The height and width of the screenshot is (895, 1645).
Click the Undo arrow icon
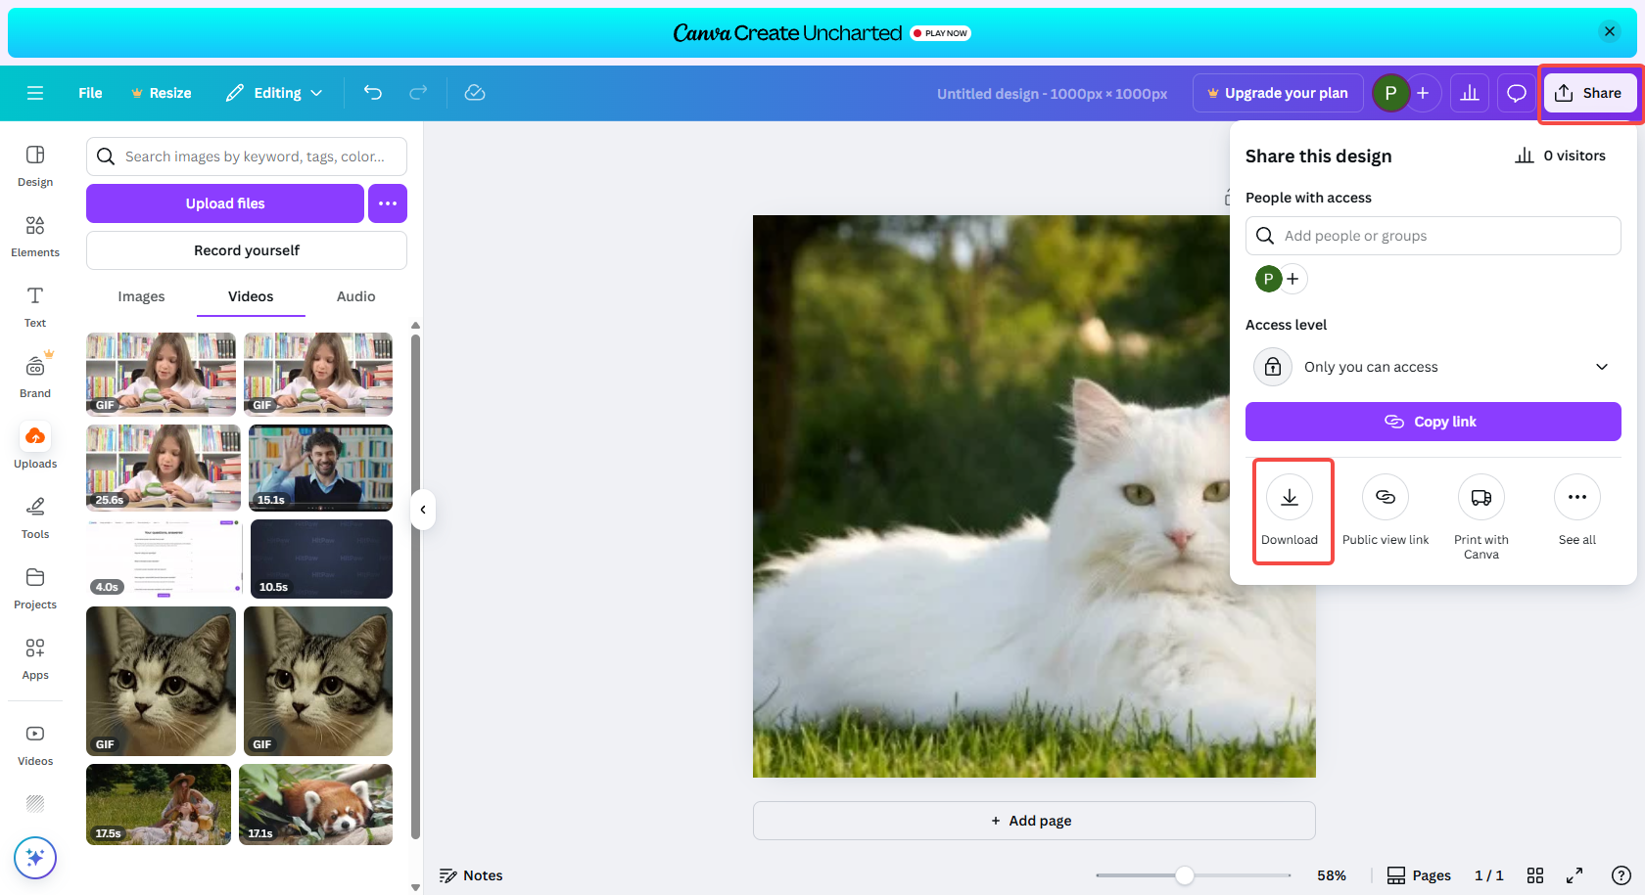click(373, 93)
